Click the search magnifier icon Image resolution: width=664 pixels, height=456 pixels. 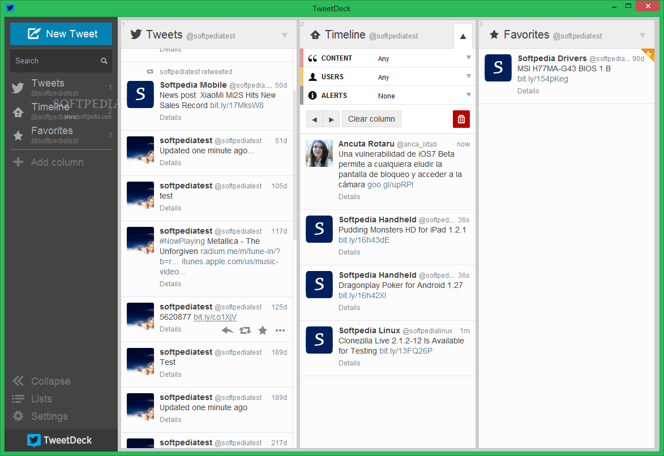pyautogui.click(x=104, y=61)
